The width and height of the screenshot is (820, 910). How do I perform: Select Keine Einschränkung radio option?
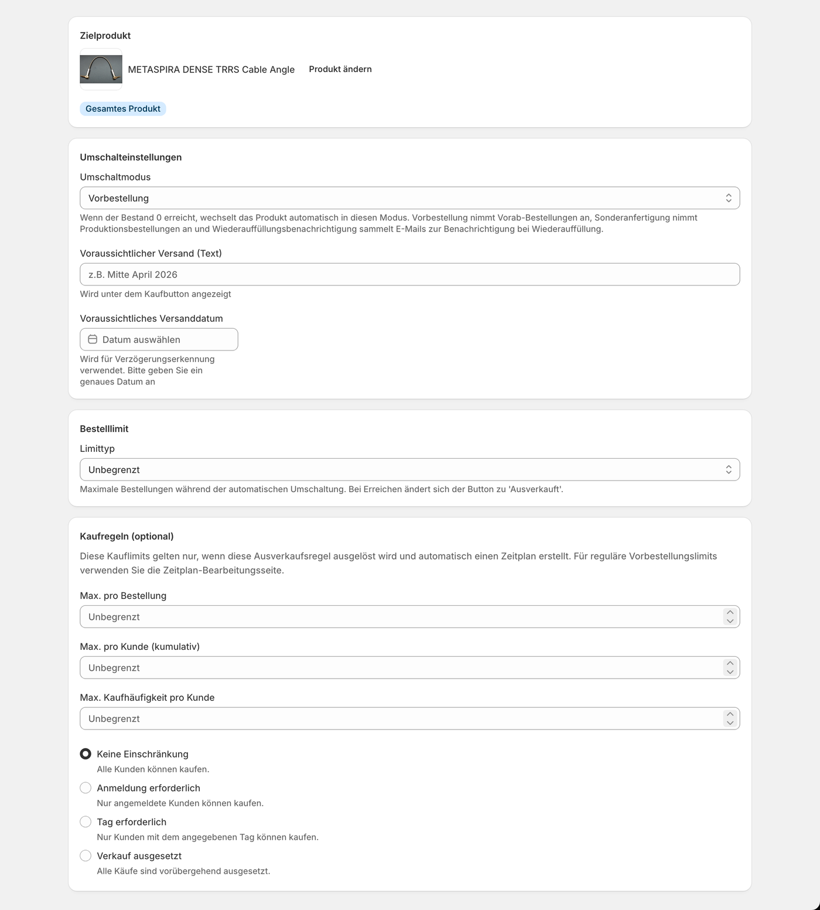point(86,754)
